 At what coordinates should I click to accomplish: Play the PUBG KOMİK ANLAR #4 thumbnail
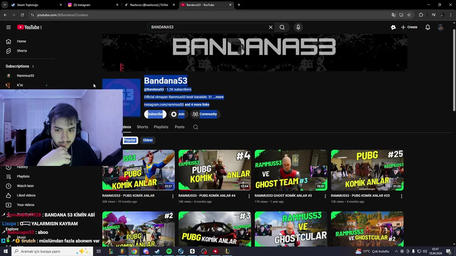point(215,170)
